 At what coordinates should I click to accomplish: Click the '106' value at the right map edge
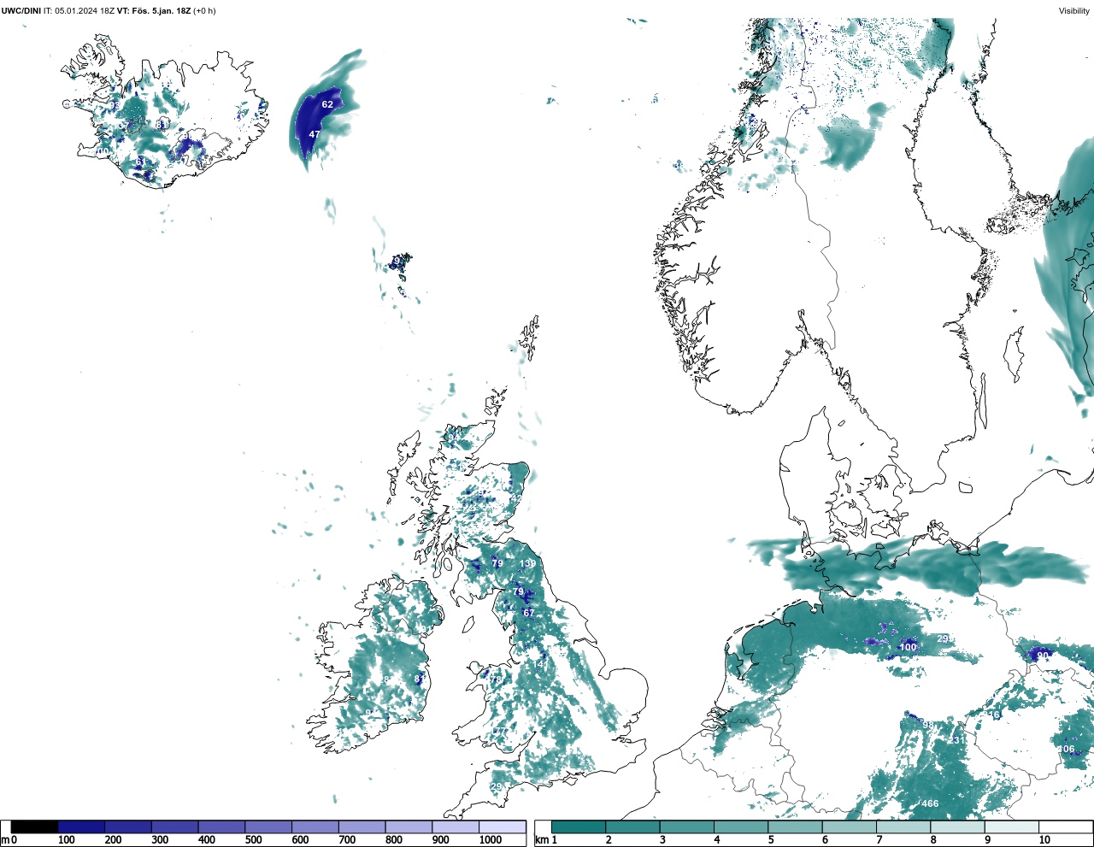(x=1067, y=749)
